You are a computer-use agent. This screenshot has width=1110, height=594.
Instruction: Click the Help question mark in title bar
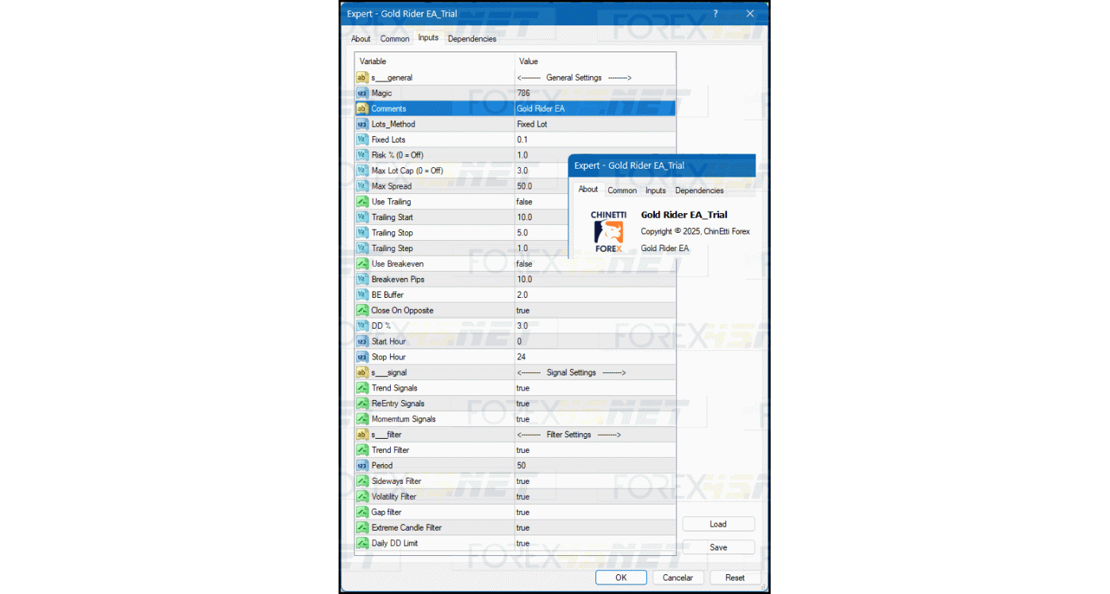(715, 13)
